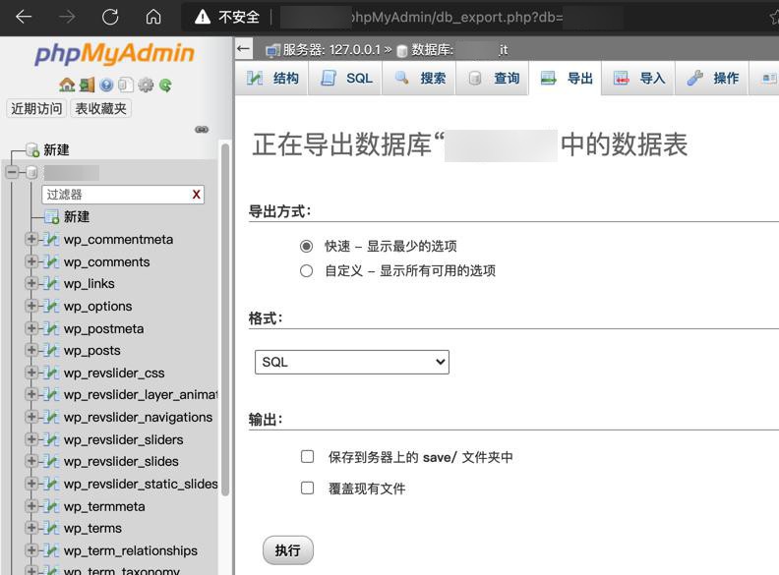Viewport: 779px width, 575px height.
Task: Click wp_posts table structure icon
Action: coord(51,350)
